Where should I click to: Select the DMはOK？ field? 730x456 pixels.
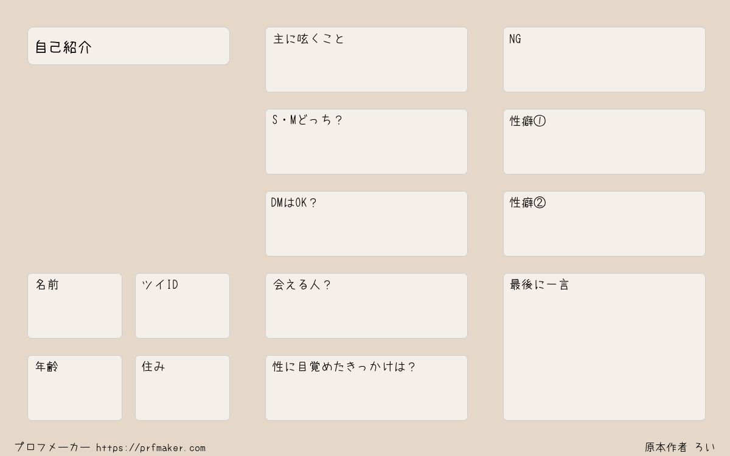(x=366, y=224)
